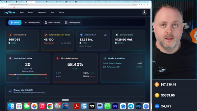The height and width of the screenshot is (111, 197).
Task: Open the blue S app in dock
Action: click(x=84, y=106)
